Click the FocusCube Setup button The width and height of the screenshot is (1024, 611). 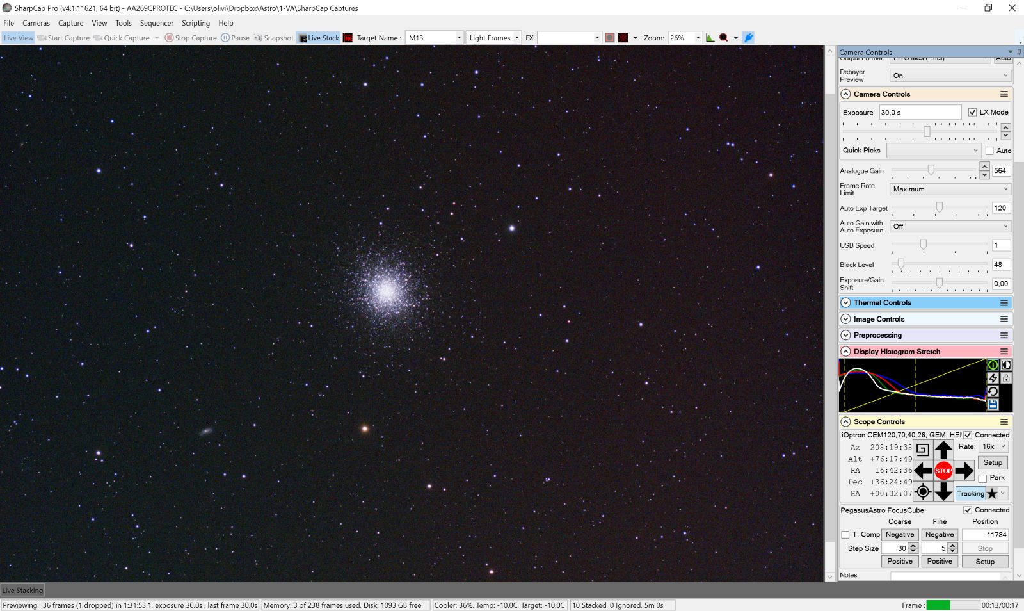(x=985, y=561)
